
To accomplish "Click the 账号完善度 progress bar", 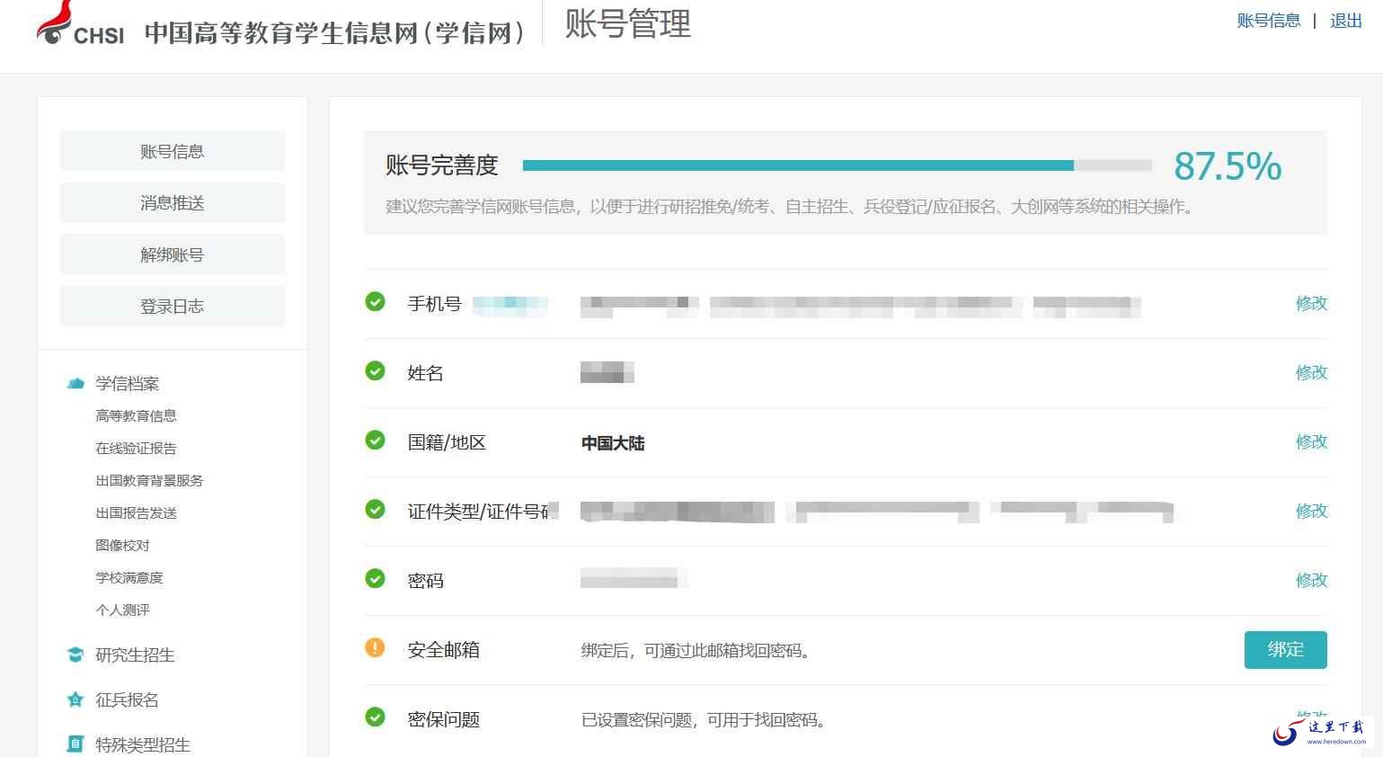I will pyautogui.click(x=837, y=165).
